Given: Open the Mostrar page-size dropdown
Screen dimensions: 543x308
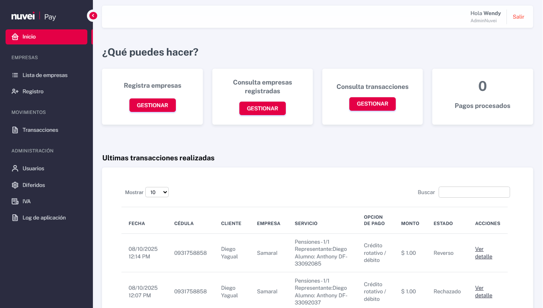Looking at the screenshot, I should [x=157, y=192].
